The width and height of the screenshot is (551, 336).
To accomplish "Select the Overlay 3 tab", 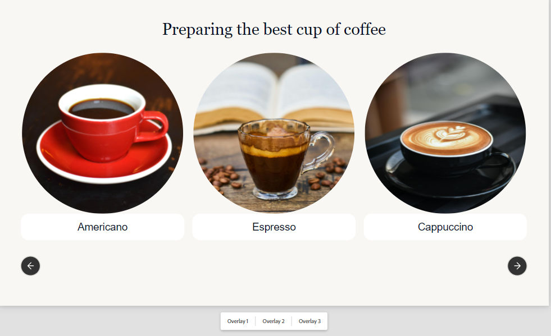I will coord(309,321).
